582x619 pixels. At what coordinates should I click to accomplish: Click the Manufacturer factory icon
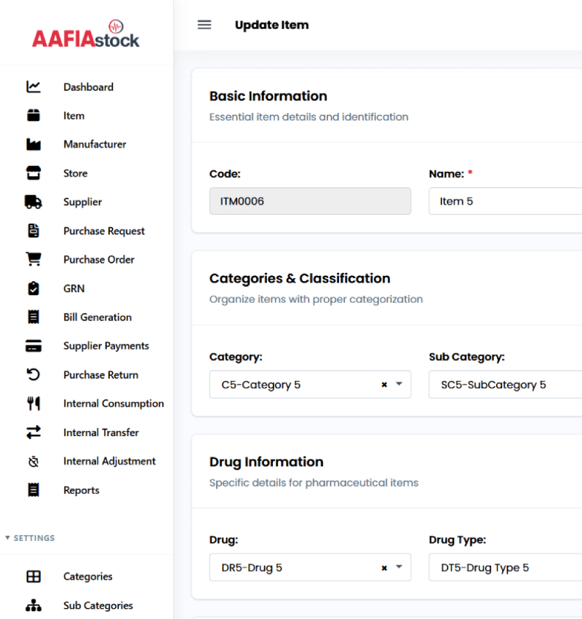click(33, 144)
